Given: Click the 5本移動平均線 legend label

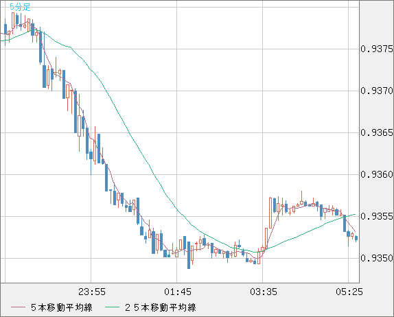Looking at the screenshot, I should [62, 307].
